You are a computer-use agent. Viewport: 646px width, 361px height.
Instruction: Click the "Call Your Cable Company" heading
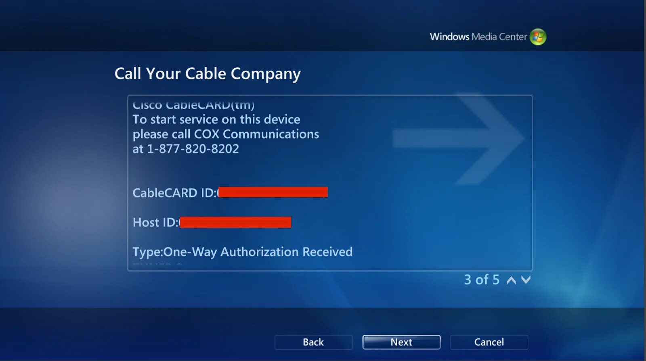pyautogui.click(x=208, y=74)
